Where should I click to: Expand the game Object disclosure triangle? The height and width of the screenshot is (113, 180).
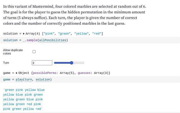17,73
